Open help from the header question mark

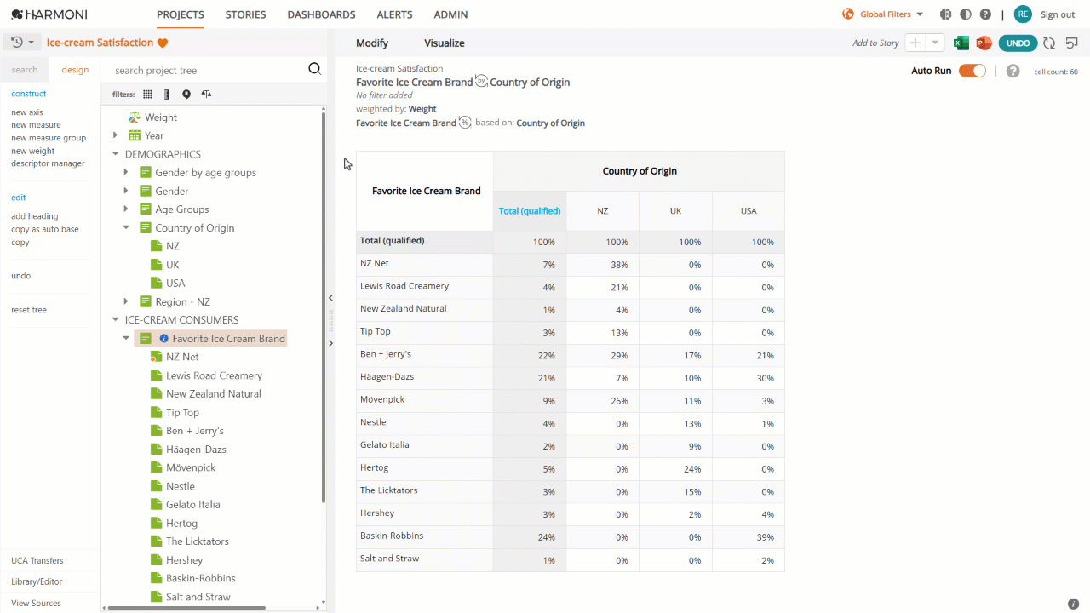pyautogui.click(x=985, y=14)
